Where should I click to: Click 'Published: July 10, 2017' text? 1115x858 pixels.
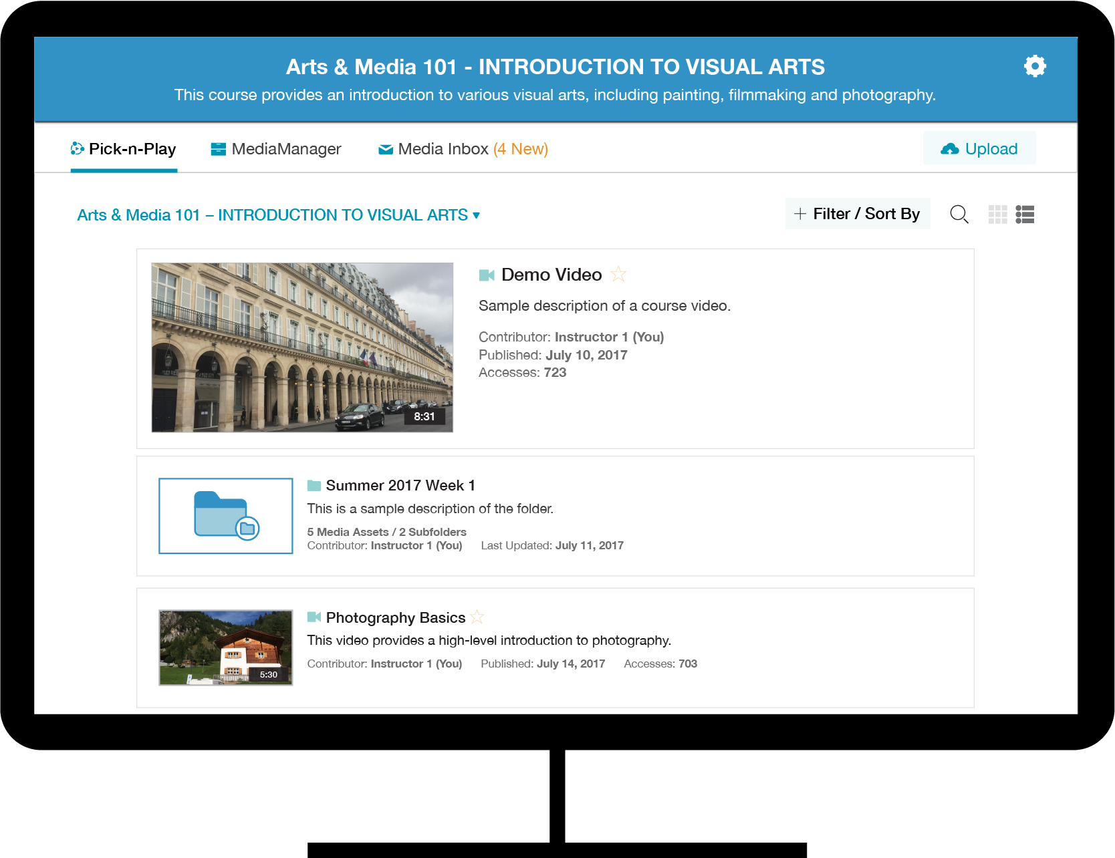click(x=553, y=355)
